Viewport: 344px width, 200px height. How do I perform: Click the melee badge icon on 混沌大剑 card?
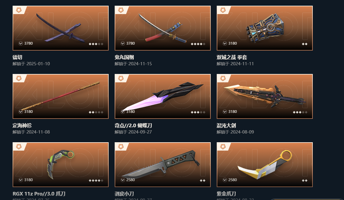223,78
